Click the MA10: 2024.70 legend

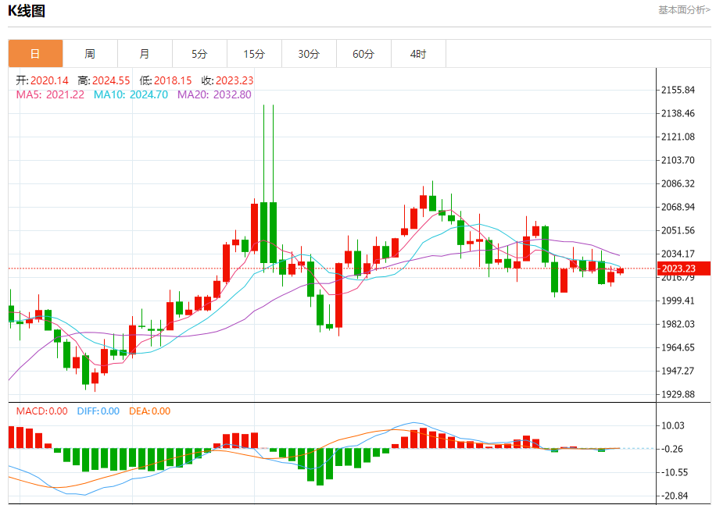click(x=131, y=94)
